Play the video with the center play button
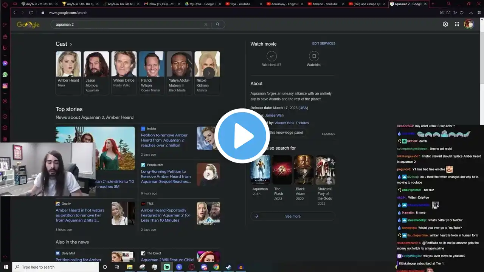The image size is (484, 272). (242, 136)
